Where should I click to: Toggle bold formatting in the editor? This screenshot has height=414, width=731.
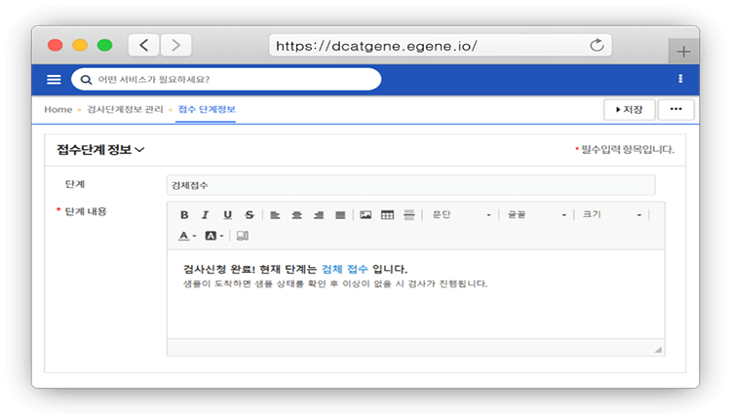pyautogui.click(x=183, y=215)
